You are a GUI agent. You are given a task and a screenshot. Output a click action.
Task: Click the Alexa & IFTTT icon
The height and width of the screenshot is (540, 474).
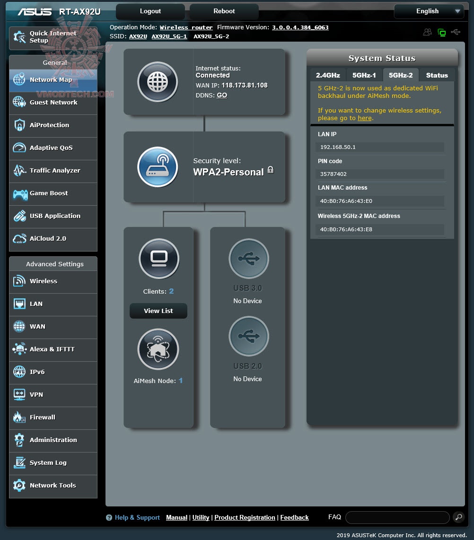coord(20,349)
